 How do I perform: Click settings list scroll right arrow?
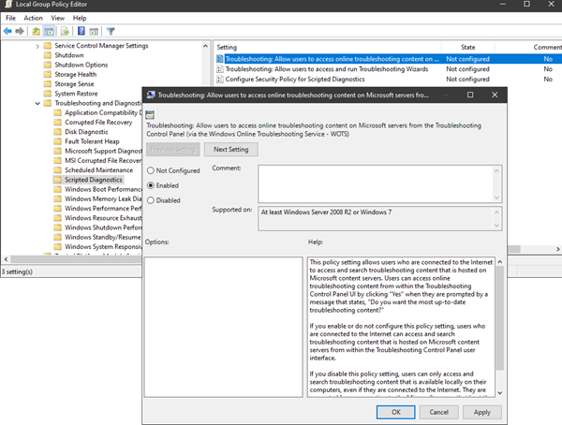[x=557, y=249]
